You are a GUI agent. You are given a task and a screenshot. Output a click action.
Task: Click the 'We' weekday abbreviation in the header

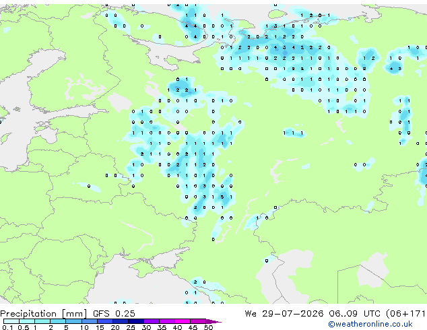(251, 314)
